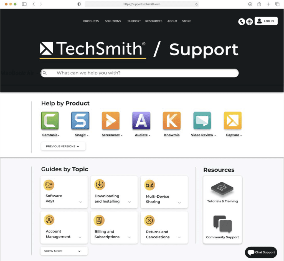Toggle the browser sidebar icon
284x261 pixels.
(24, 4)
